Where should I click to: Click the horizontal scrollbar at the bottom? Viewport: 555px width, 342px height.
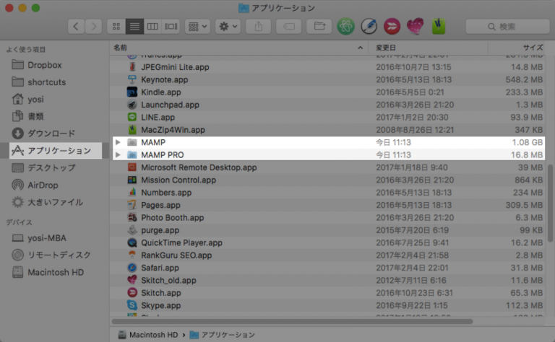[292, 321]
